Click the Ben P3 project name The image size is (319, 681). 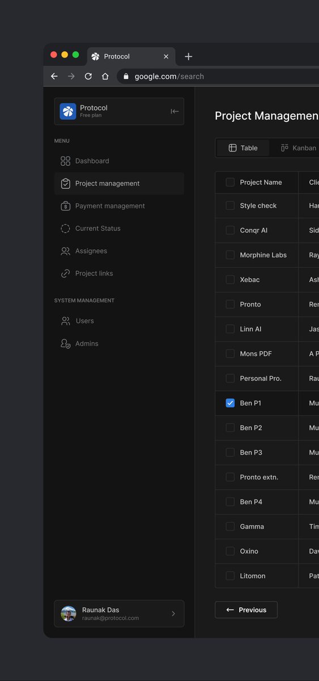(x=251, y=452)
